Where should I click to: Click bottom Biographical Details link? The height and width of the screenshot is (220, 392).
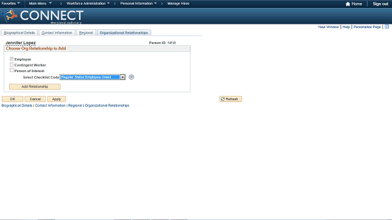17,106
